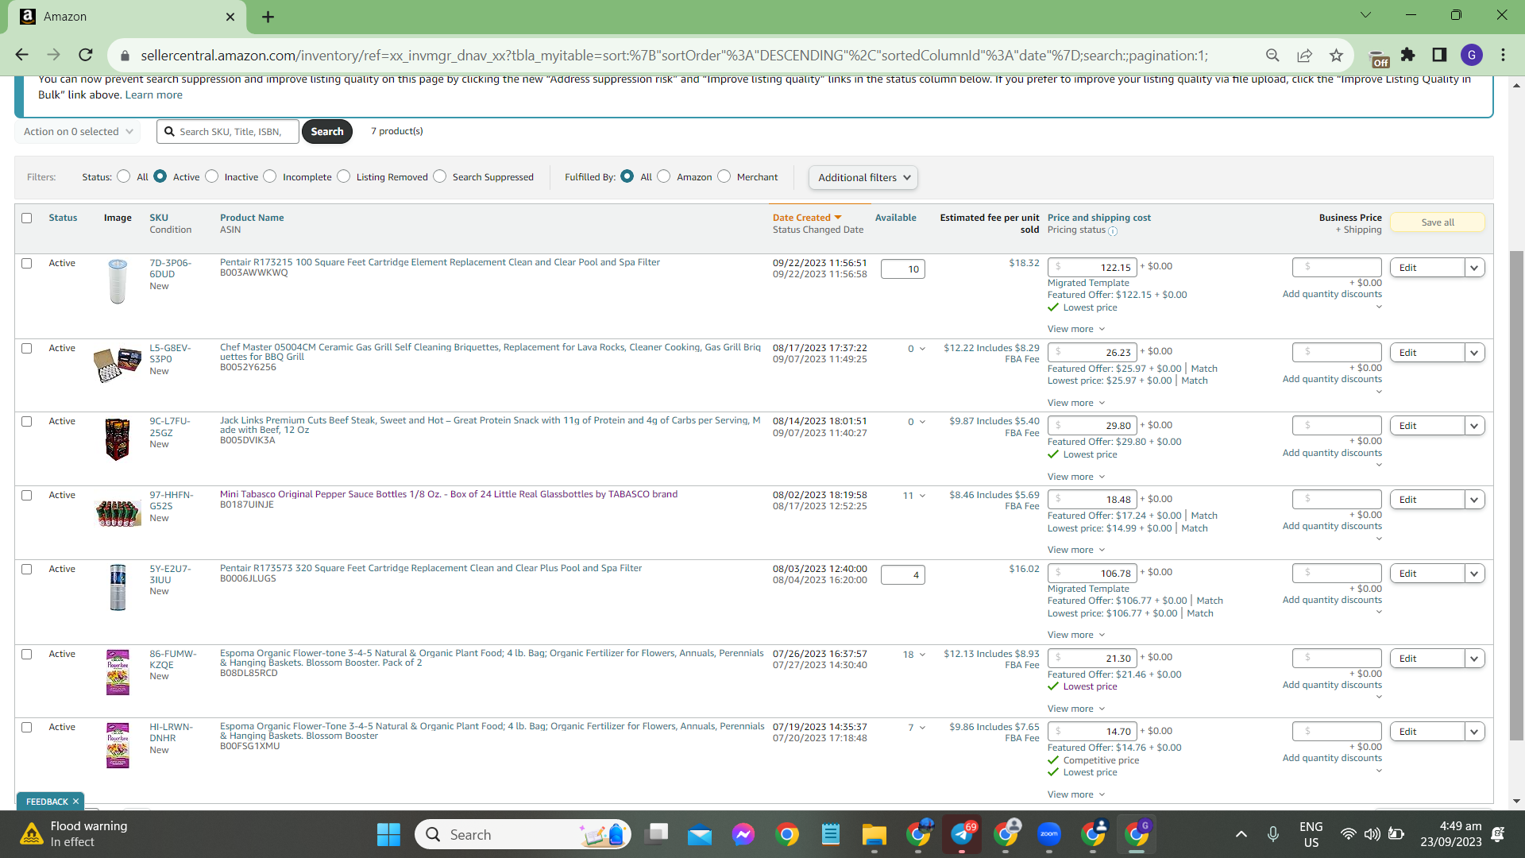Open File Explorer from the taskbar
Image resolution: width=1525 pixels, height=858 pixels.
[874, 834]
